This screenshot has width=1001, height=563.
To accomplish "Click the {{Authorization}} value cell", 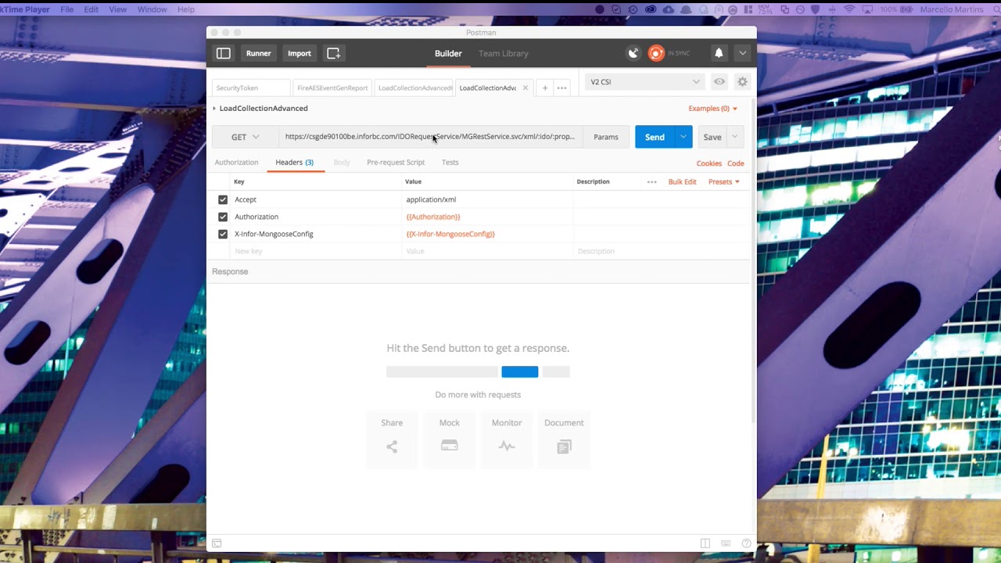I will click(x=487, y=217).
